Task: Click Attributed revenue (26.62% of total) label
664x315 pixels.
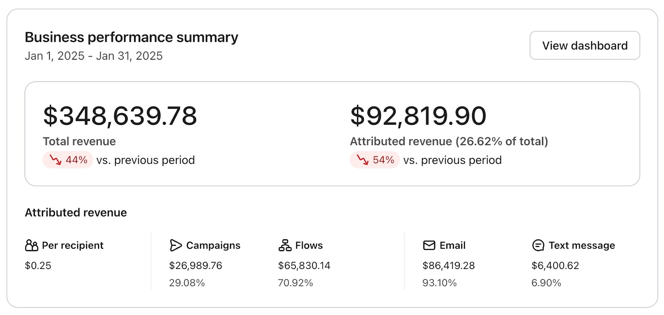Action: click(x=449, y=141)
